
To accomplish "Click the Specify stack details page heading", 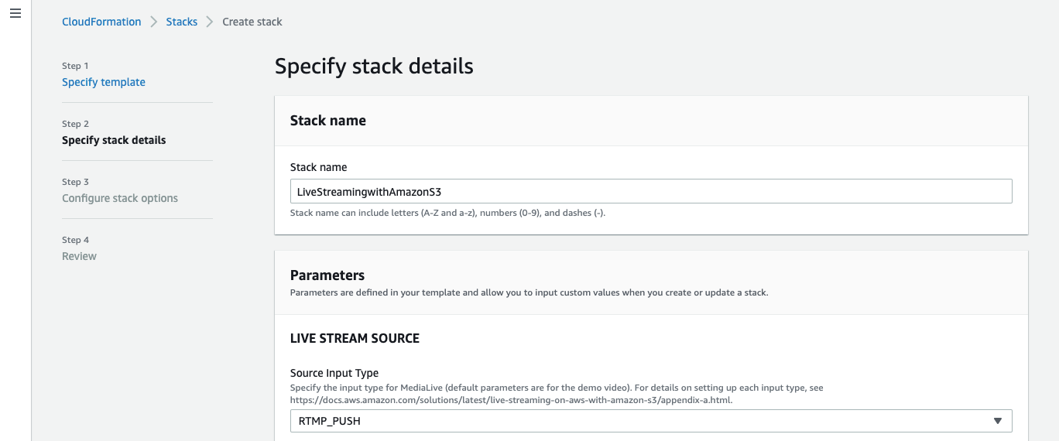I will [374, 66].
